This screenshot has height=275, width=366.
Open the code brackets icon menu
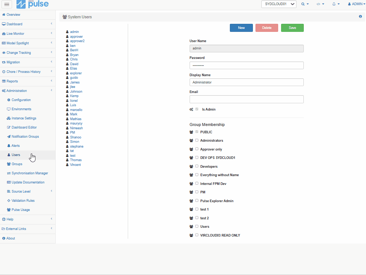click(320, 4)
